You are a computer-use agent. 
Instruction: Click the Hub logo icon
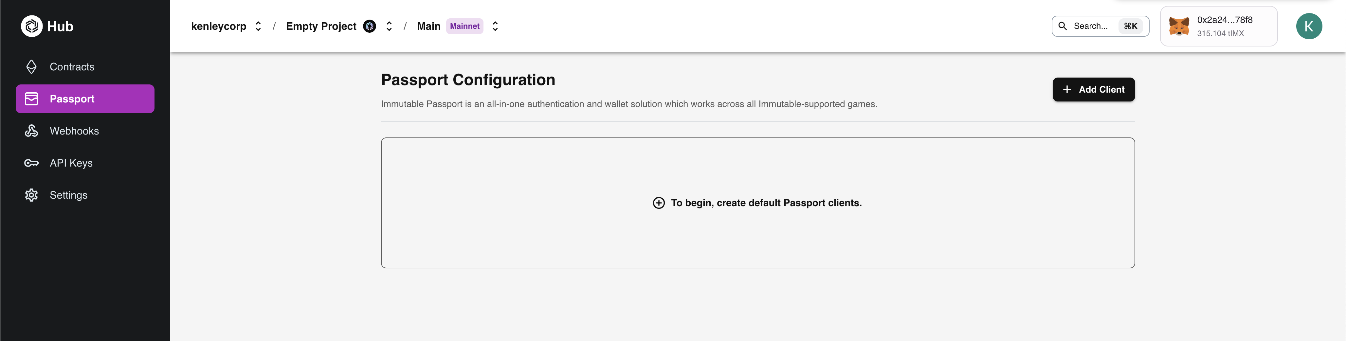click(x=31, y=26)
